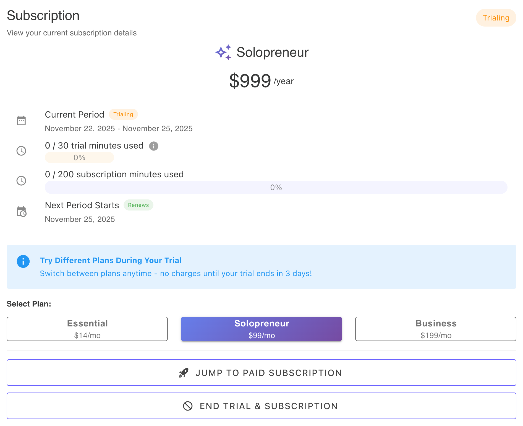Screen dimensions: 523x426
Task: Click the clock icon beside trial minutes used
Action: click(21, 151)
